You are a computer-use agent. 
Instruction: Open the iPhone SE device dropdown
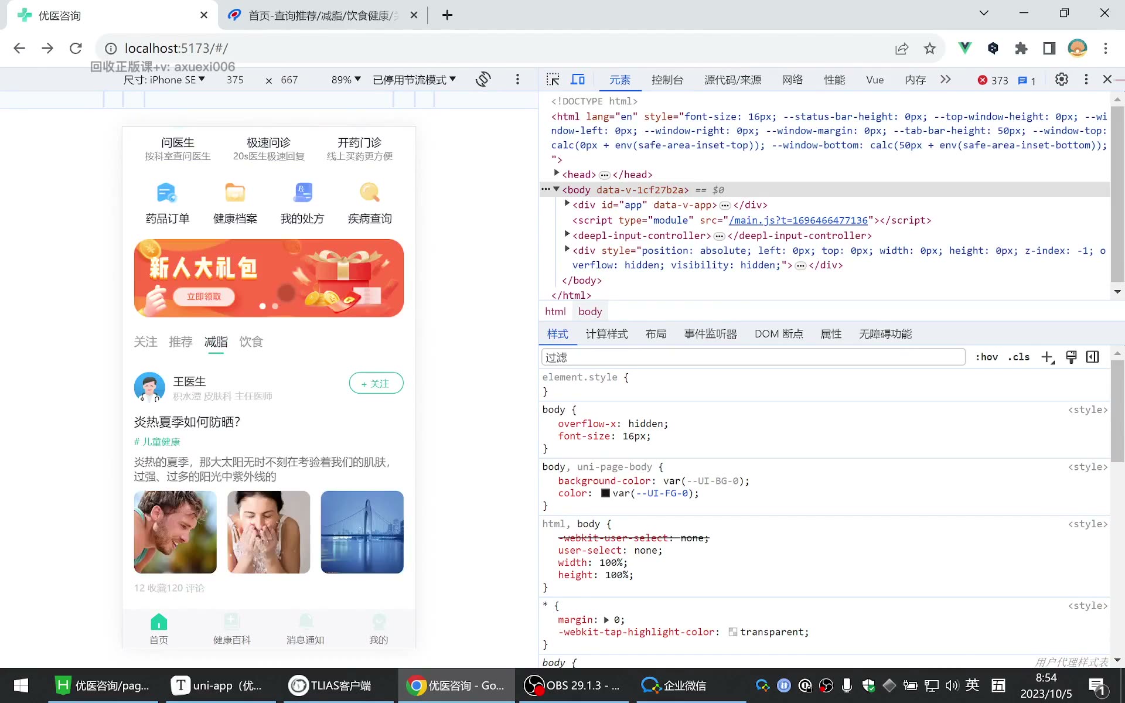click(x=164, y=80)
